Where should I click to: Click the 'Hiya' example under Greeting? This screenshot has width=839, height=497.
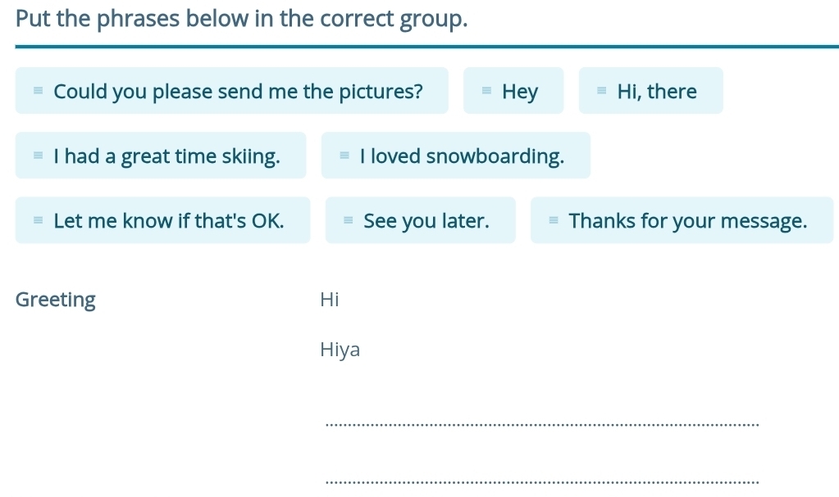340,350
